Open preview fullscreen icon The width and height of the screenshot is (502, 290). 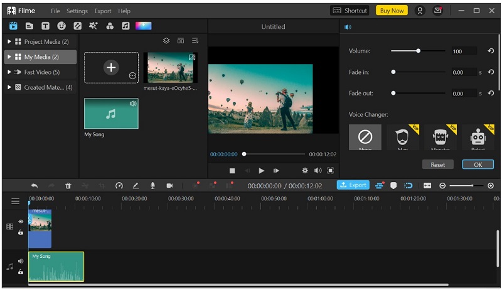coord(331,171)
